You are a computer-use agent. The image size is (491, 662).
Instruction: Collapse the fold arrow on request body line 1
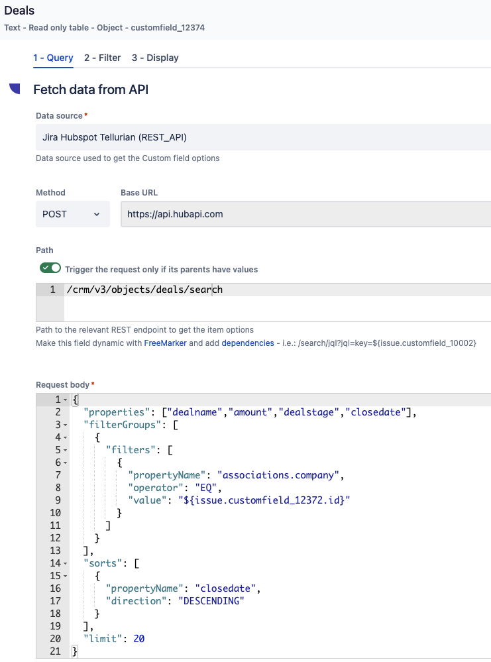(x=66, y=400)
